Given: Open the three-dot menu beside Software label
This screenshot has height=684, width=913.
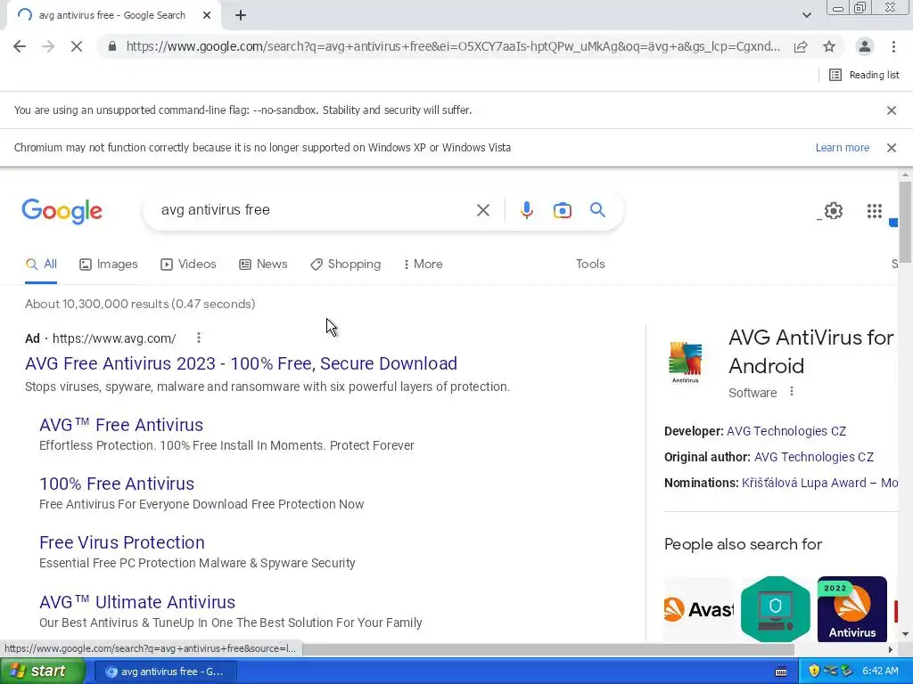Looking at the screenshot, I should [792, 392].
